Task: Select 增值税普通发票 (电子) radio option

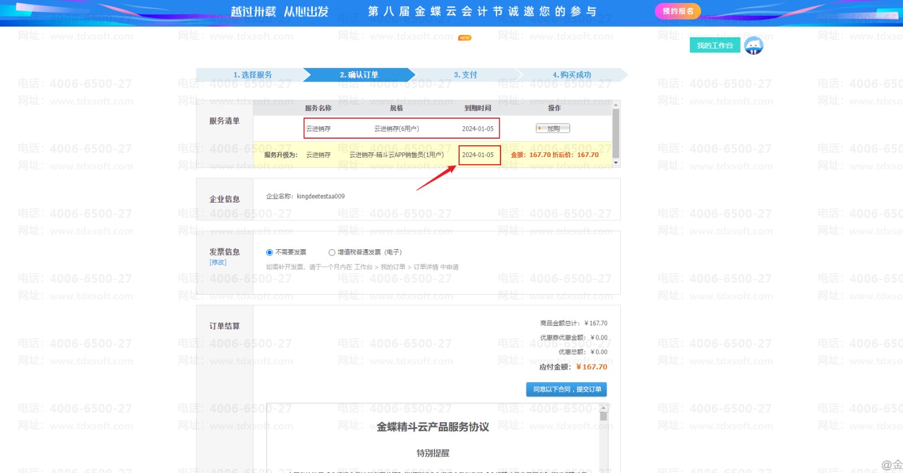Action: tap(332, 252)
